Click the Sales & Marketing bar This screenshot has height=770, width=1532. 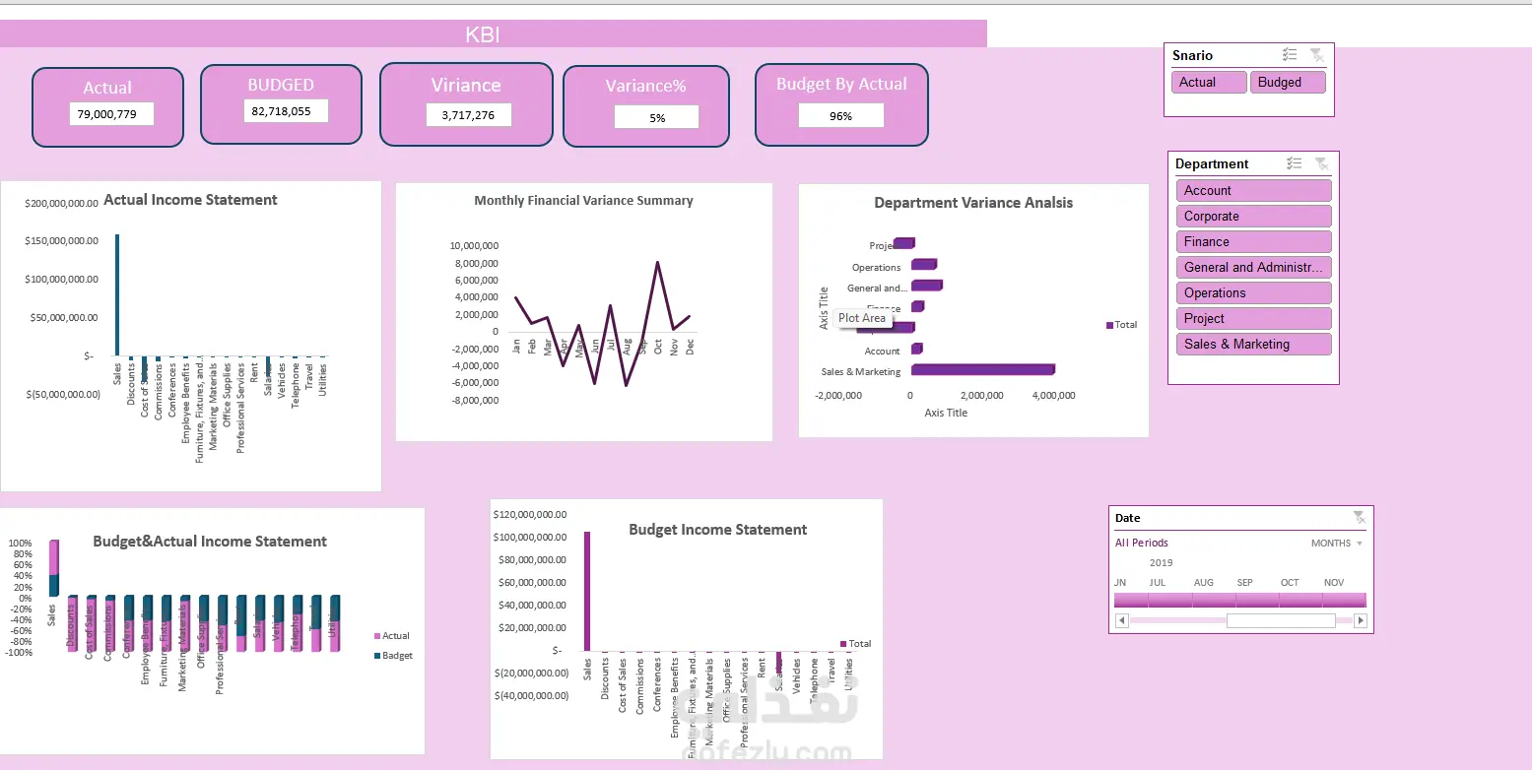pyautogui.click(x=982, y=370)
